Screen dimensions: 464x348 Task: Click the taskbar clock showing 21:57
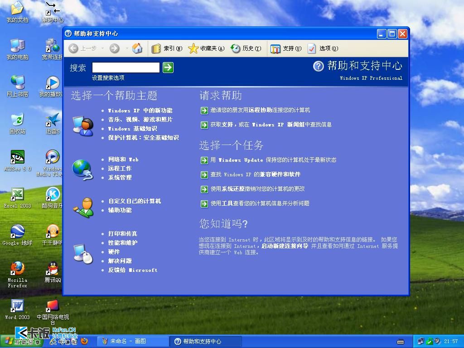pos(451,341)
